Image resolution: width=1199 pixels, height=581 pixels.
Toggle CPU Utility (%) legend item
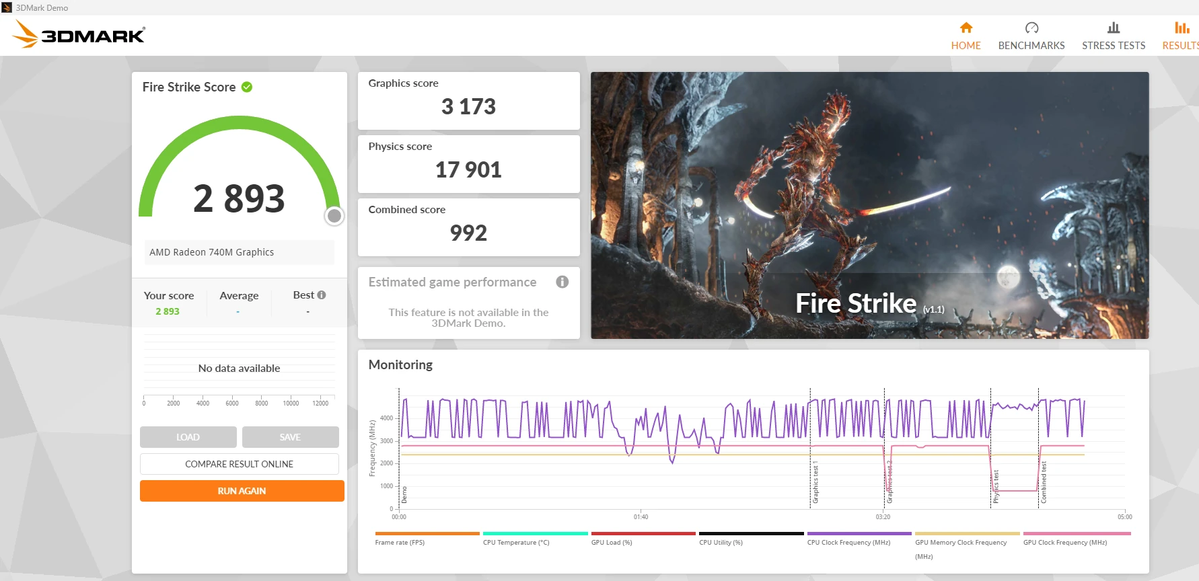point(751,539)
